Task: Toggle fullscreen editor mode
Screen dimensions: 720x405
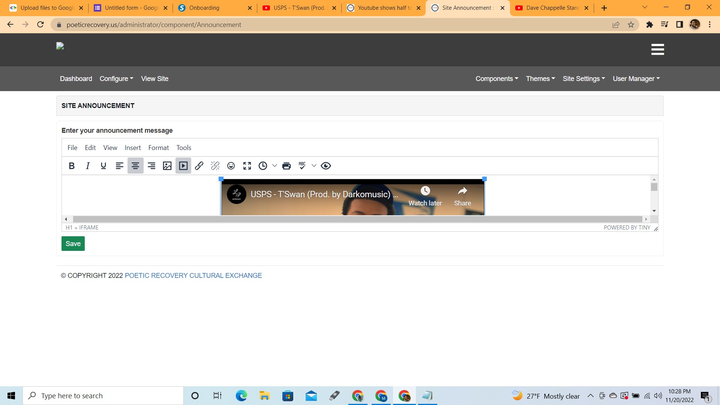Action: 247,166
